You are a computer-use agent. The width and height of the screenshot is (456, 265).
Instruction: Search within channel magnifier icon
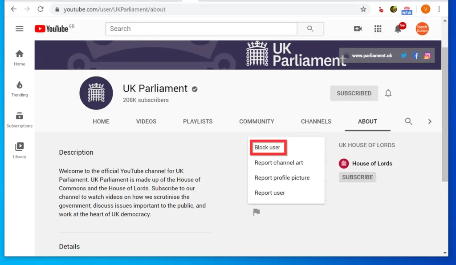[409, 121]
